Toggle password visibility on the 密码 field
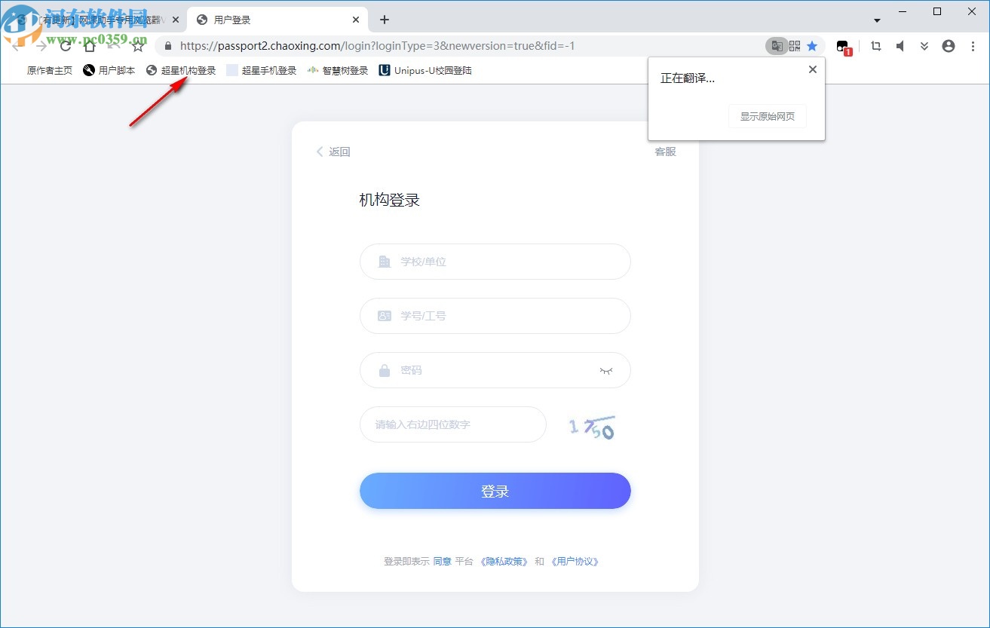990x628 pixels. 606,370
